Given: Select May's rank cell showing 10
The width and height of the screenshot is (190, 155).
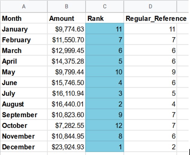Looking at the screenshot, I should click(x=104, y=72).
